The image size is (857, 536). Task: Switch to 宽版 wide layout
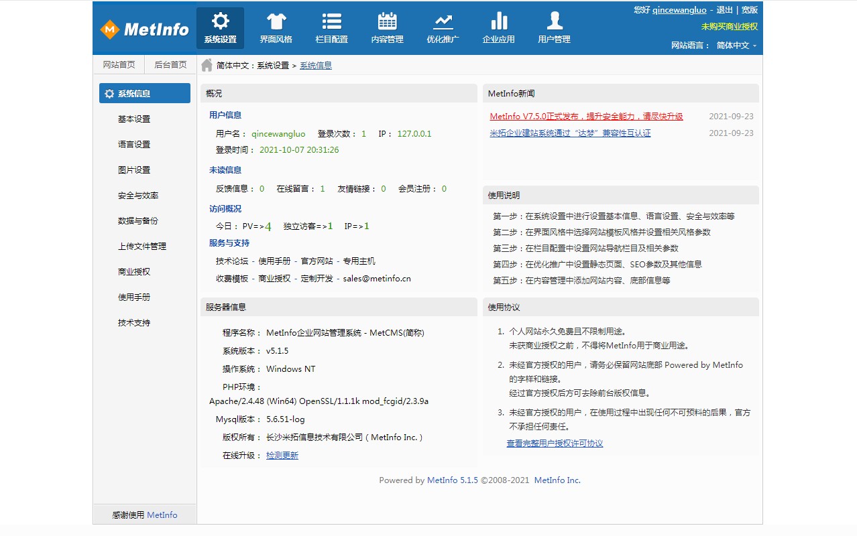[x=750, y=10]
